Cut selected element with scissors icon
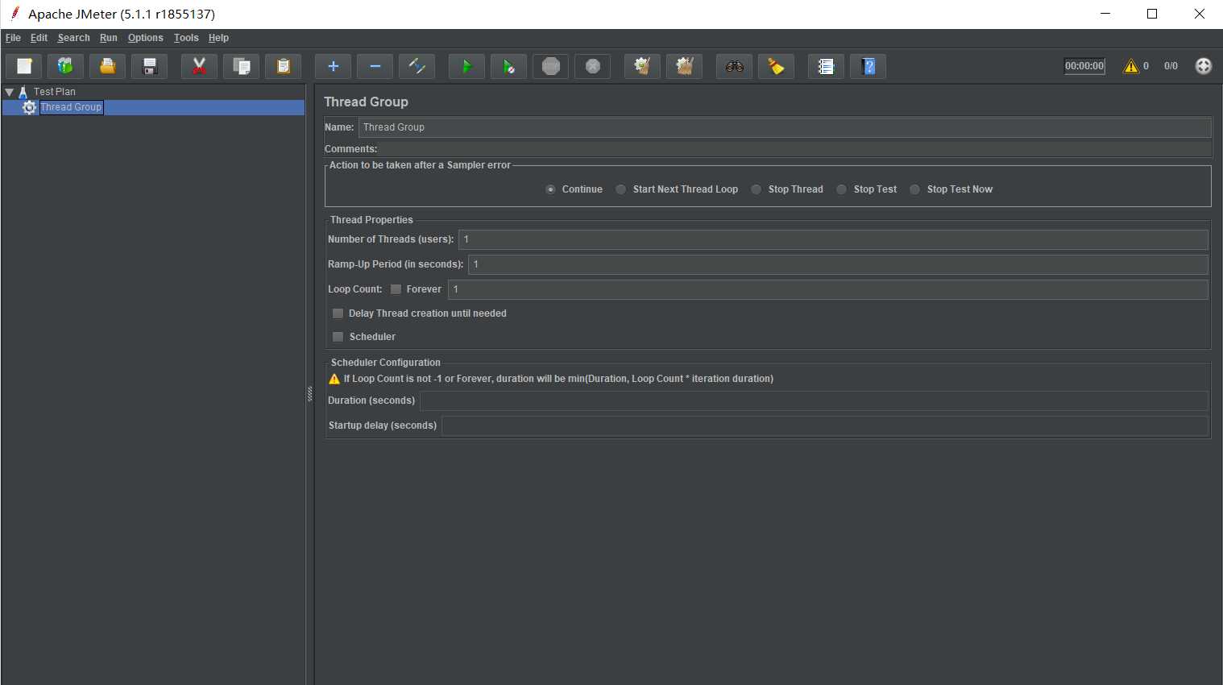This screenshot has width=1223, height=685. pyautogui.click(x=200, y=66)
